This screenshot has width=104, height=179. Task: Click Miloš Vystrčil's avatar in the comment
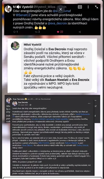click(x=15, y=46)
